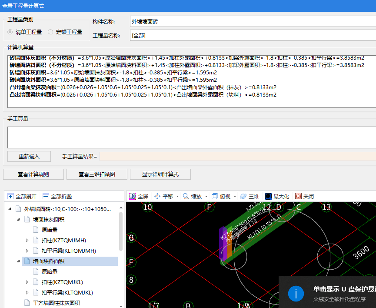Click the 关闭 red close viewer icon

point(298,196)
